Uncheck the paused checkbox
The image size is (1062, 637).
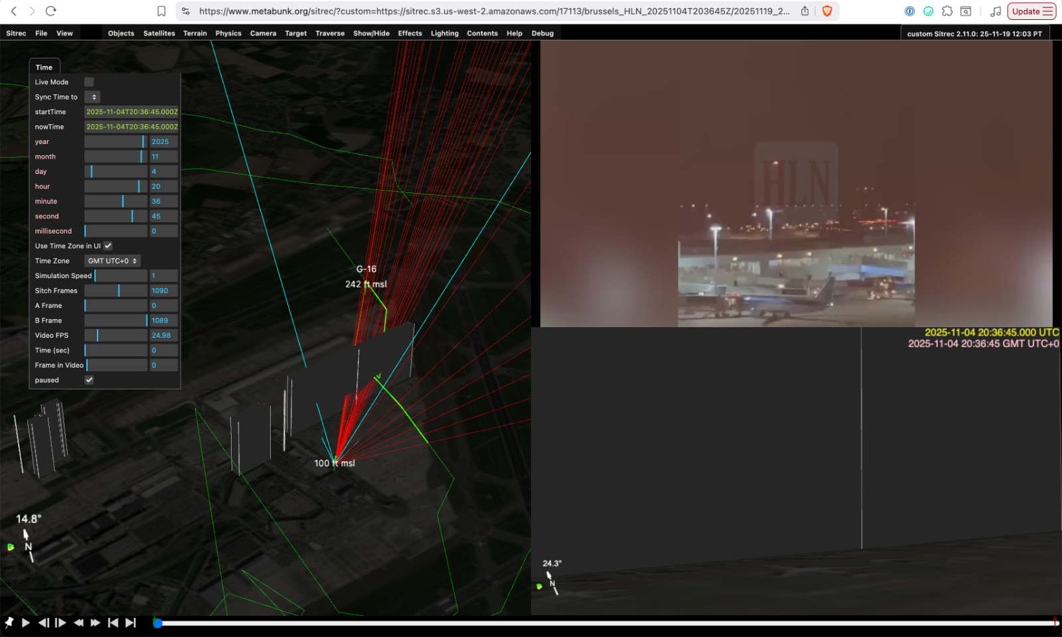pos(90,380)
